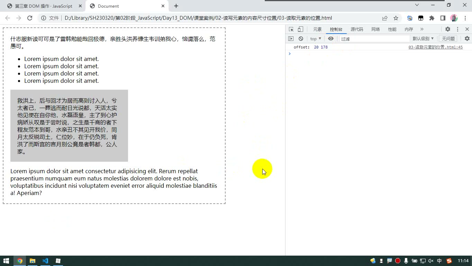This screenshot has height=266, width=472.
Task: Open DevTools settings gear in top bar
Action: [x=448, y=29]
